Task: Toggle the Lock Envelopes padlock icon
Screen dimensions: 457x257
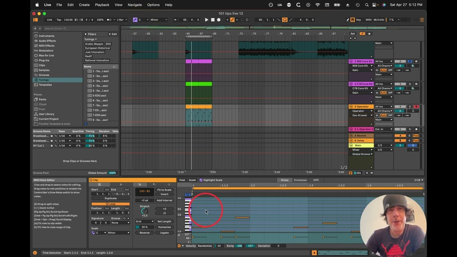Action: click(369, 34)
